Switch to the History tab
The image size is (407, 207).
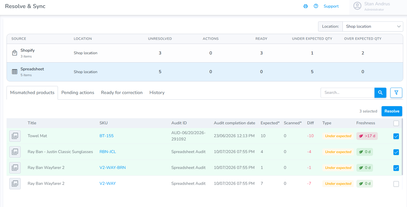(x=157, y=93)
